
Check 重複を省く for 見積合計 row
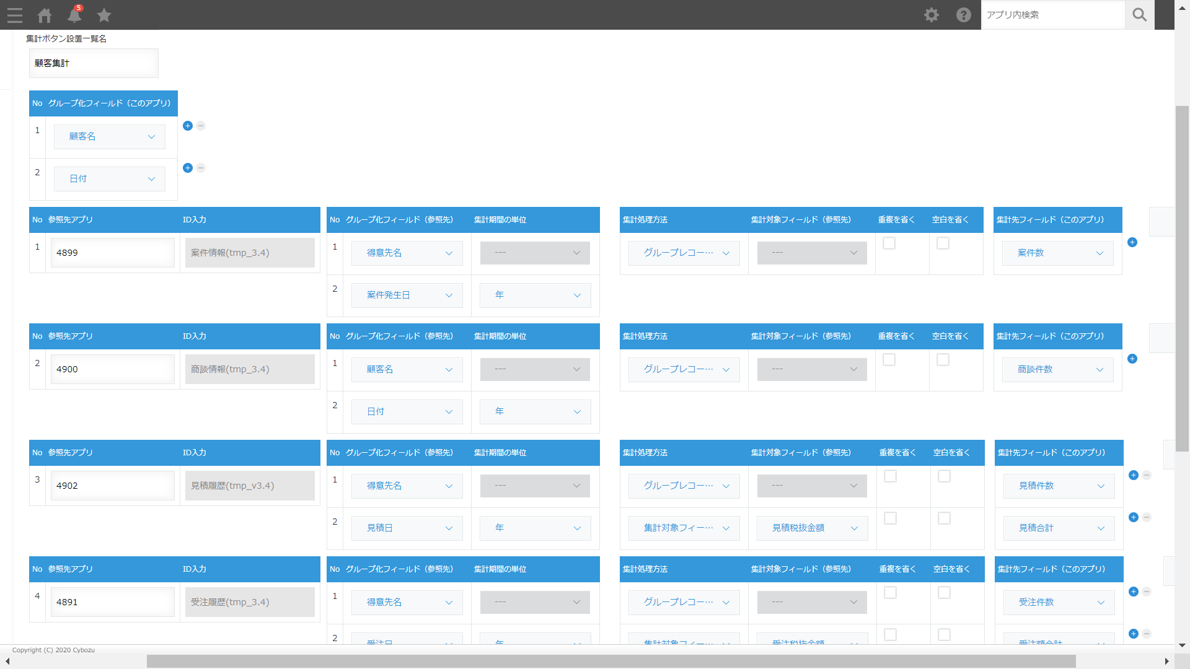[x=890, y=518]
